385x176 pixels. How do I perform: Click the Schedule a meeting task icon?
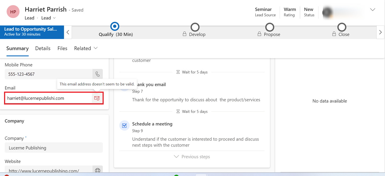[125, 125]
